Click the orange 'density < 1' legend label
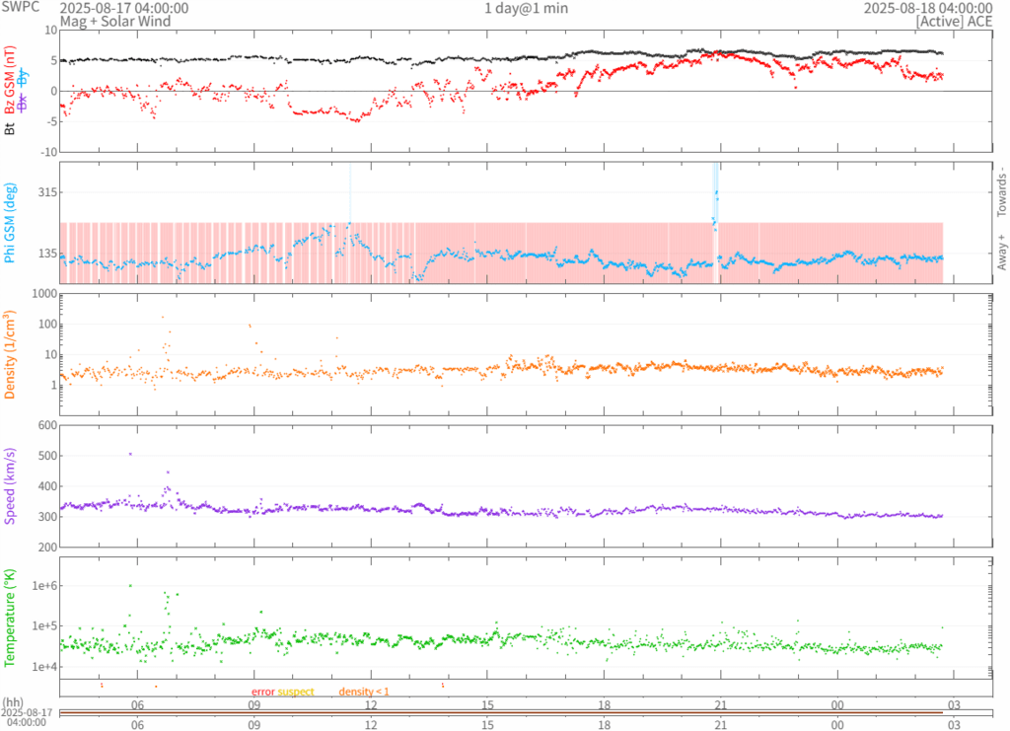1010x731 pixels. (364, 692)
